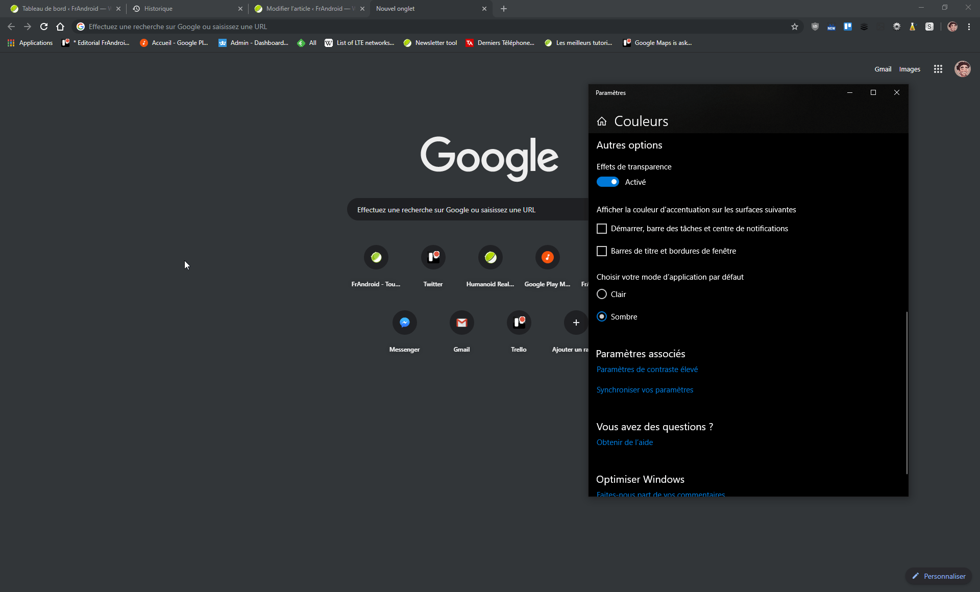Open new tab with plus button
980x592 pixels.
tap(504, 9)
